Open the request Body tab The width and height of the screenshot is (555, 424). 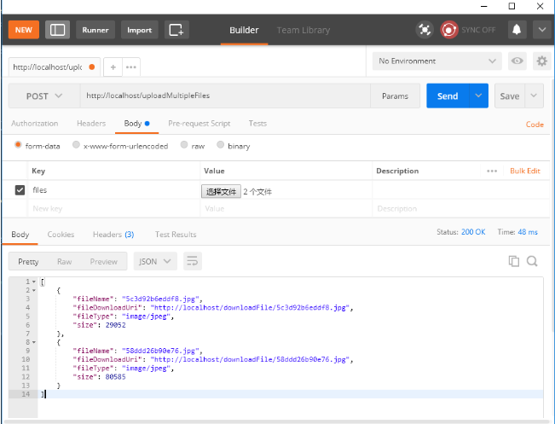pos(136,123)
